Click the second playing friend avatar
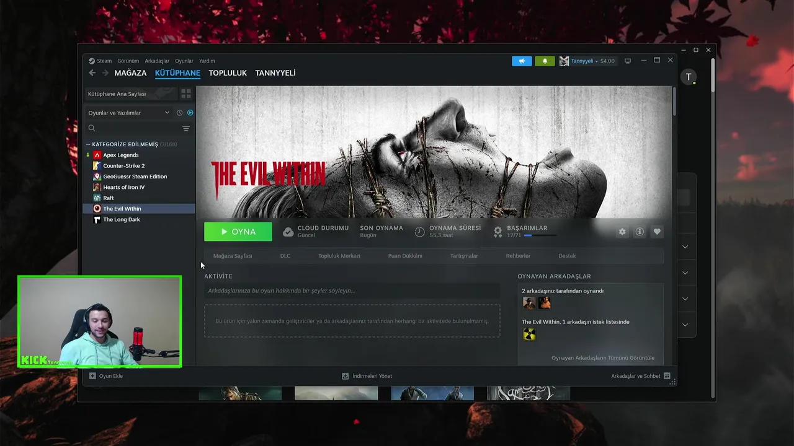This screenshot has width=794, height=446. tap(544, 303)
